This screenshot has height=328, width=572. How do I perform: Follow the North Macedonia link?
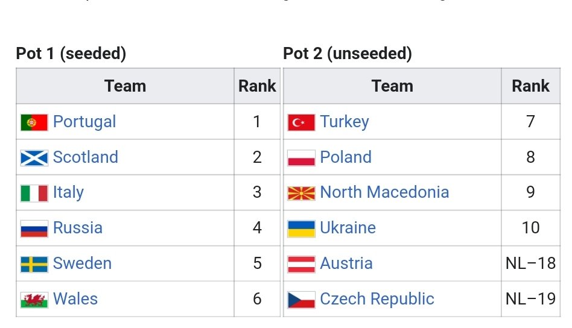pyautogui.click(x=384, y=192)
